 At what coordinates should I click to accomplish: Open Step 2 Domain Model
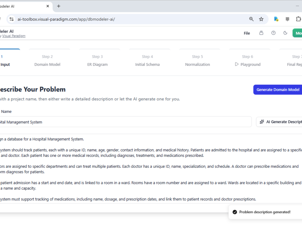pos(47,64)
